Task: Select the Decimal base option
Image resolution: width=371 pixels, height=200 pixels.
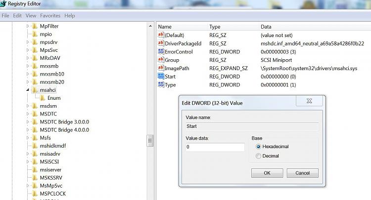Action: coord(258,156)
